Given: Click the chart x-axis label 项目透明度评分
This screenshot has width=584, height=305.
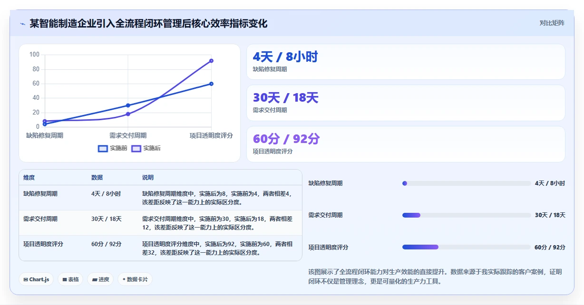Looking at the screenshot, I should pos(211,135).
